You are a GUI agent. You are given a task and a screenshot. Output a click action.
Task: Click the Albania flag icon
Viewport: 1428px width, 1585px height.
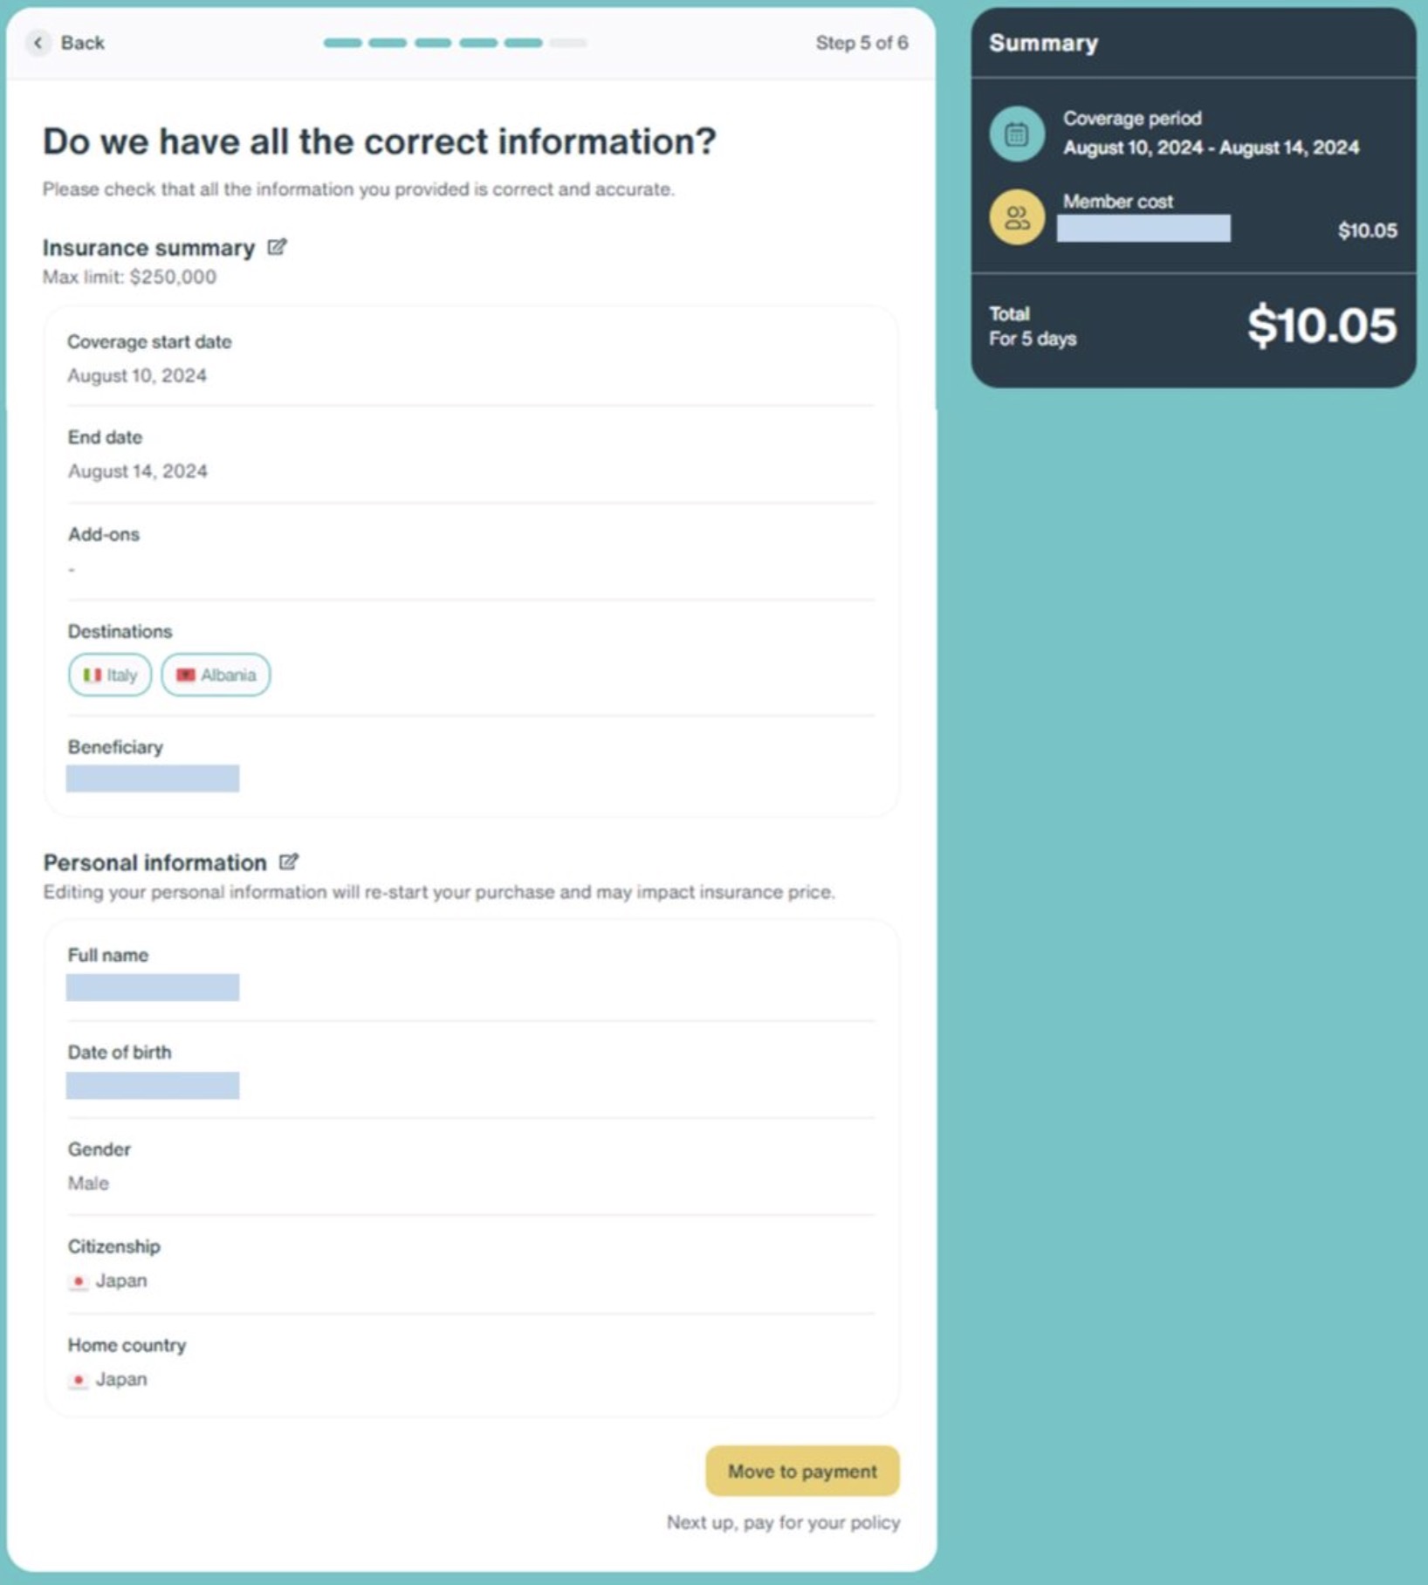(x=185, y=675)
